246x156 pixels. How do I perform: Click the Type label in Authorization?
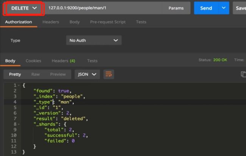(16, 41)
